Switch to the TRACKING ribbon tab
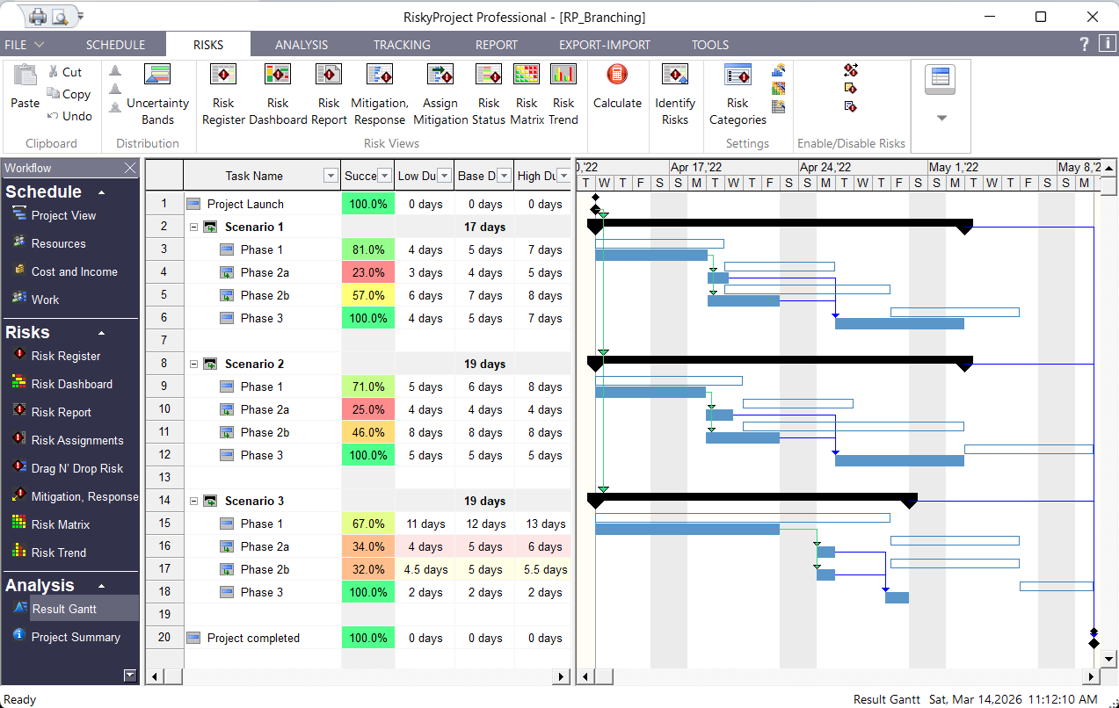The image size is (1119, 708). point(401,44)
